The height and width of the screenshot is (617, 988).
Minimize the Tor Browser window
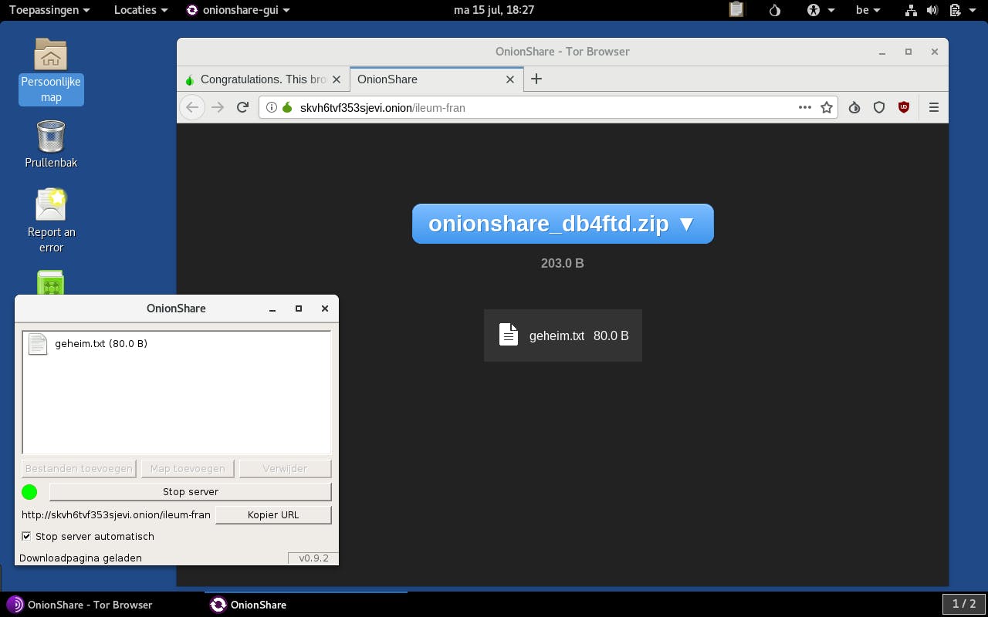point(881,52)
